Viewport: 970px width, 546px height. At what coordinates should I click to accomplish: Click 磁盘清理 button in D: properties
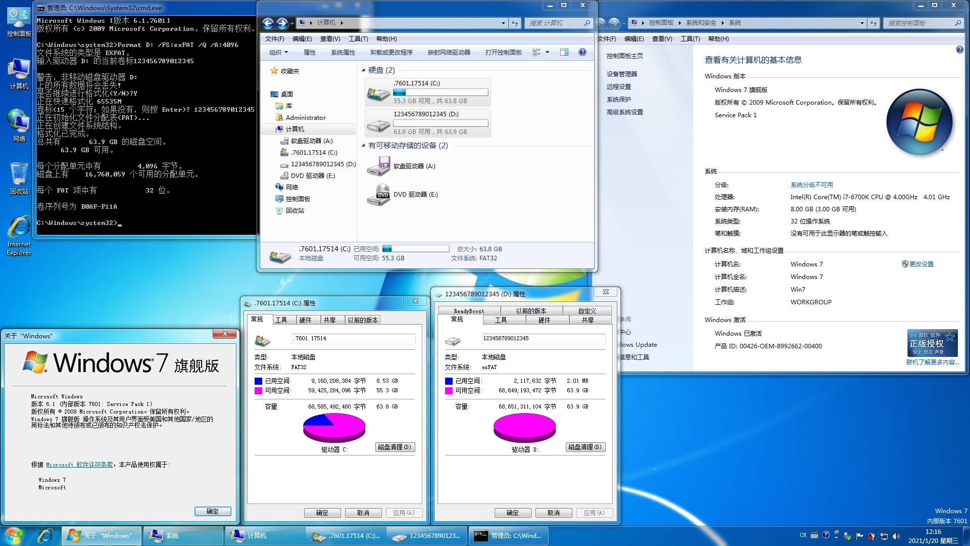click(x=586, y=447)
